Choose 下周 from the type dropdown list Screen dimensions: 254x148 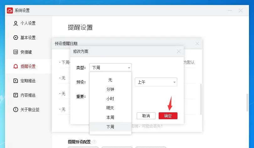110,127
